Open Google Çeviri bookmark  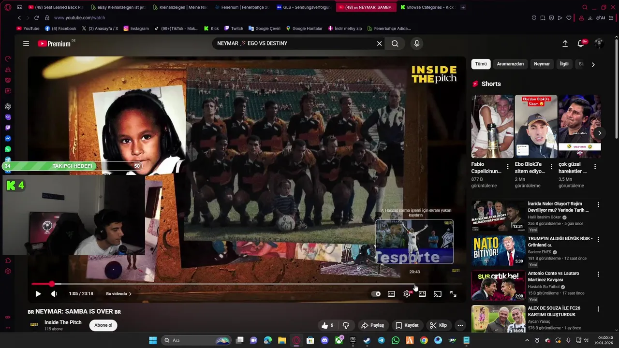click(x=264, y=29)
